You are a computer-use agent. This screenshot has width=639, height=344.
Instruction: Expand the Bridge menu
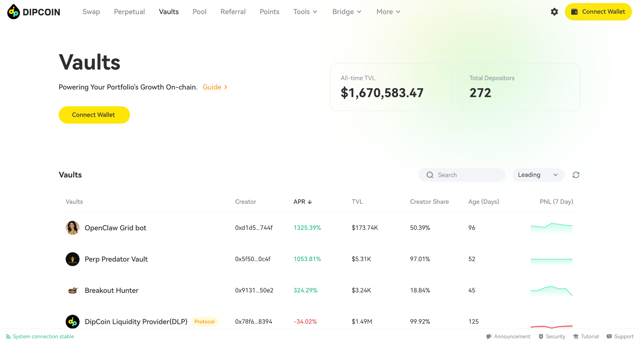[347, 12]
